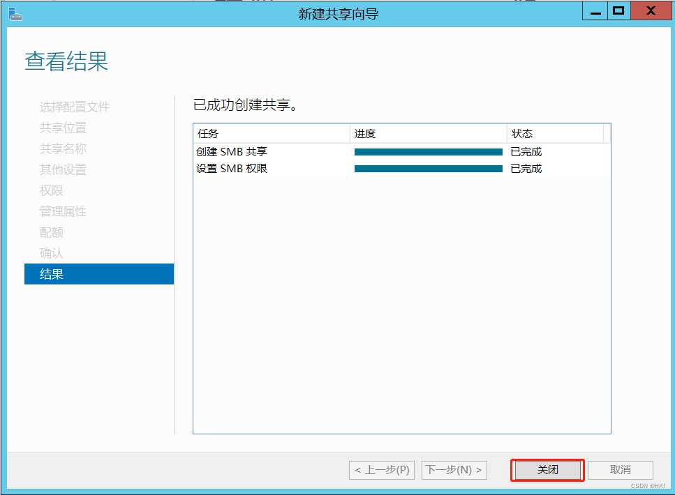Maximize the 新建共享向导 window
Viewport: 675px width, 495px height.
coord(619,10)
